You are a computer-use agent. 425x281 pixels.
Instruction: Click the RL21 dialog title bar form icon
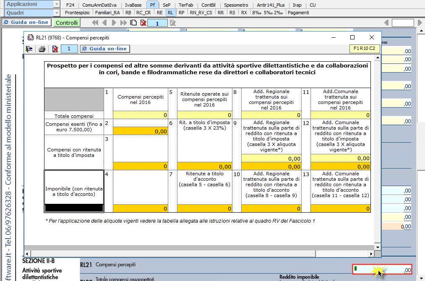point(31,38)
